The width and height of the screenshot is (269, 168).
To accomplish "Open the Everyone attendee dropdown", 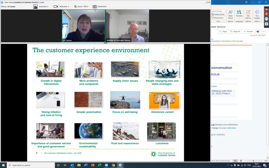I will point(41,7).
